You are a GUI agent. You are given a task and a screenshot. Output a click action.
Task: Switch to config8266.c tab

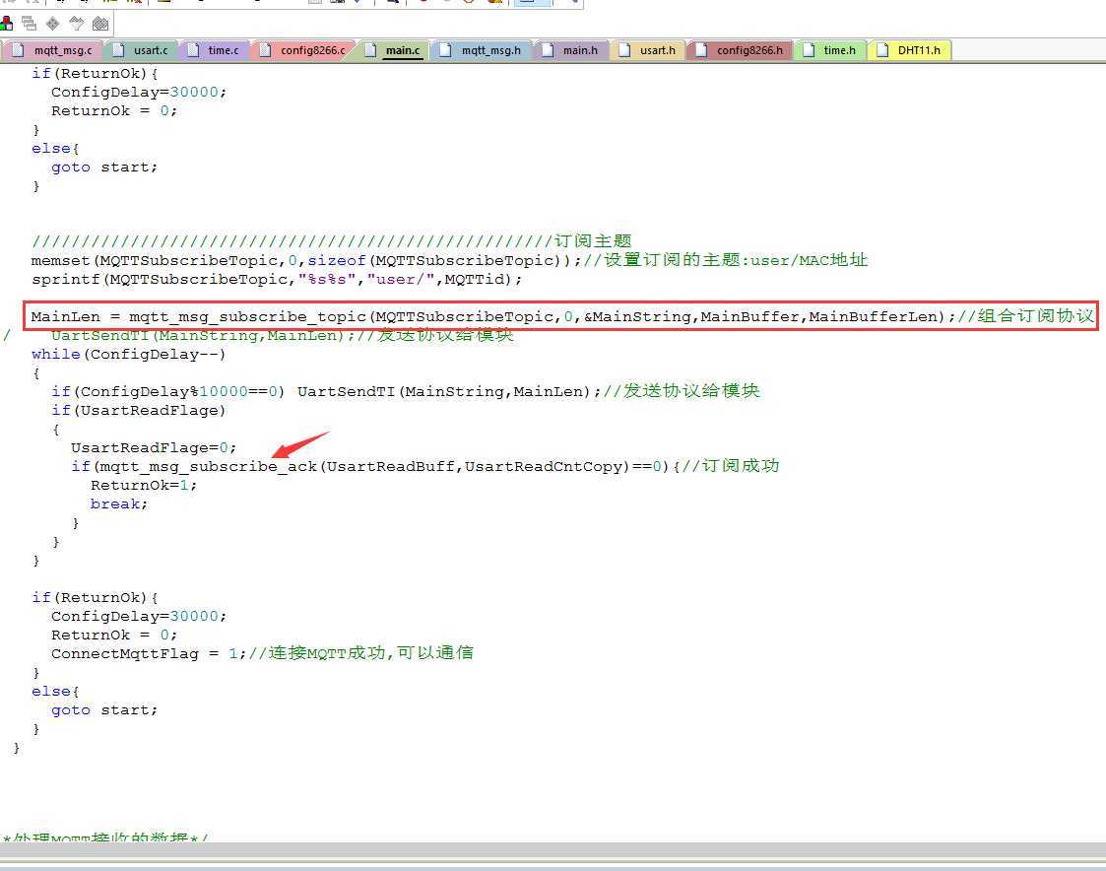pos(303,50)
